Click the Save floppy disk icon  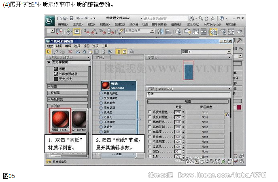tap(71, 18)
